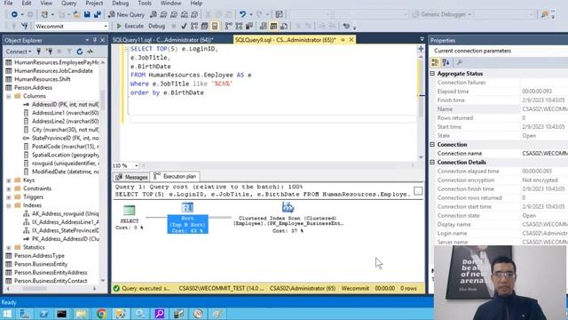This screenshot has height=320, width=568.
Task: Collapse the Columns folder
Action: [9, 96]
